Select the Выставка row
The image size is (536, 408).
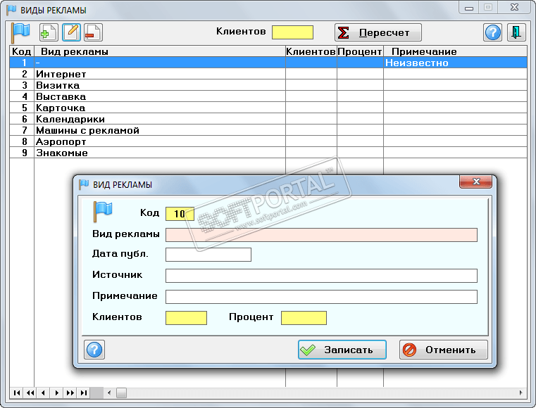[x=268, y=96]
